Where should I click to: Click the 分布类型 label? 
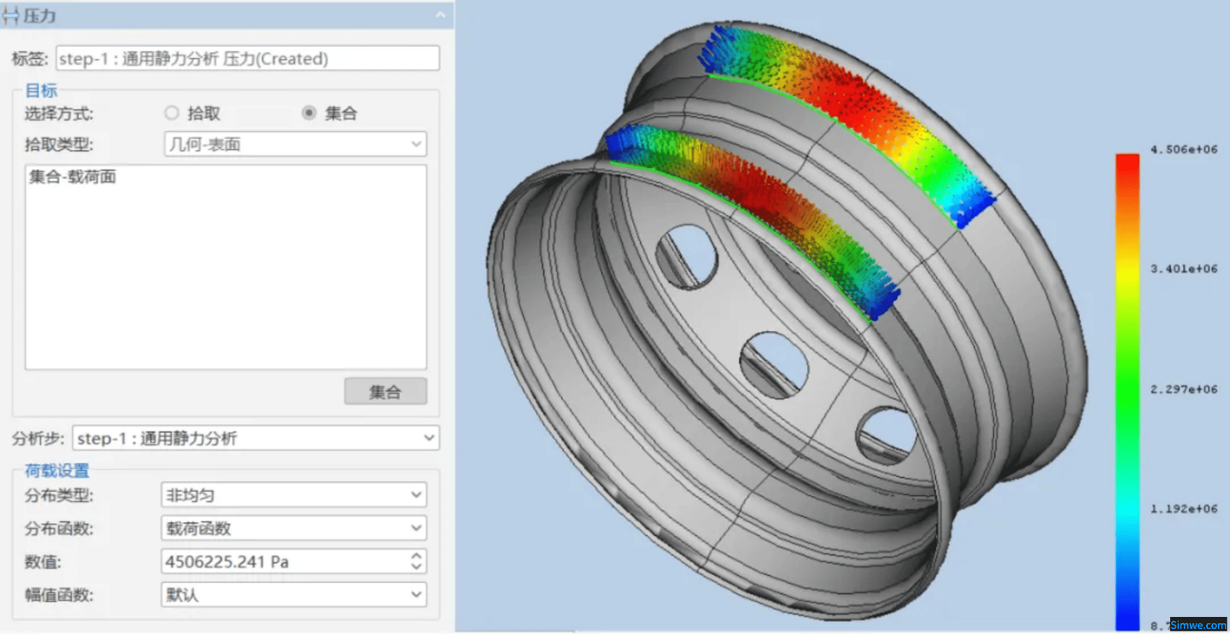[x=59, y=496]
